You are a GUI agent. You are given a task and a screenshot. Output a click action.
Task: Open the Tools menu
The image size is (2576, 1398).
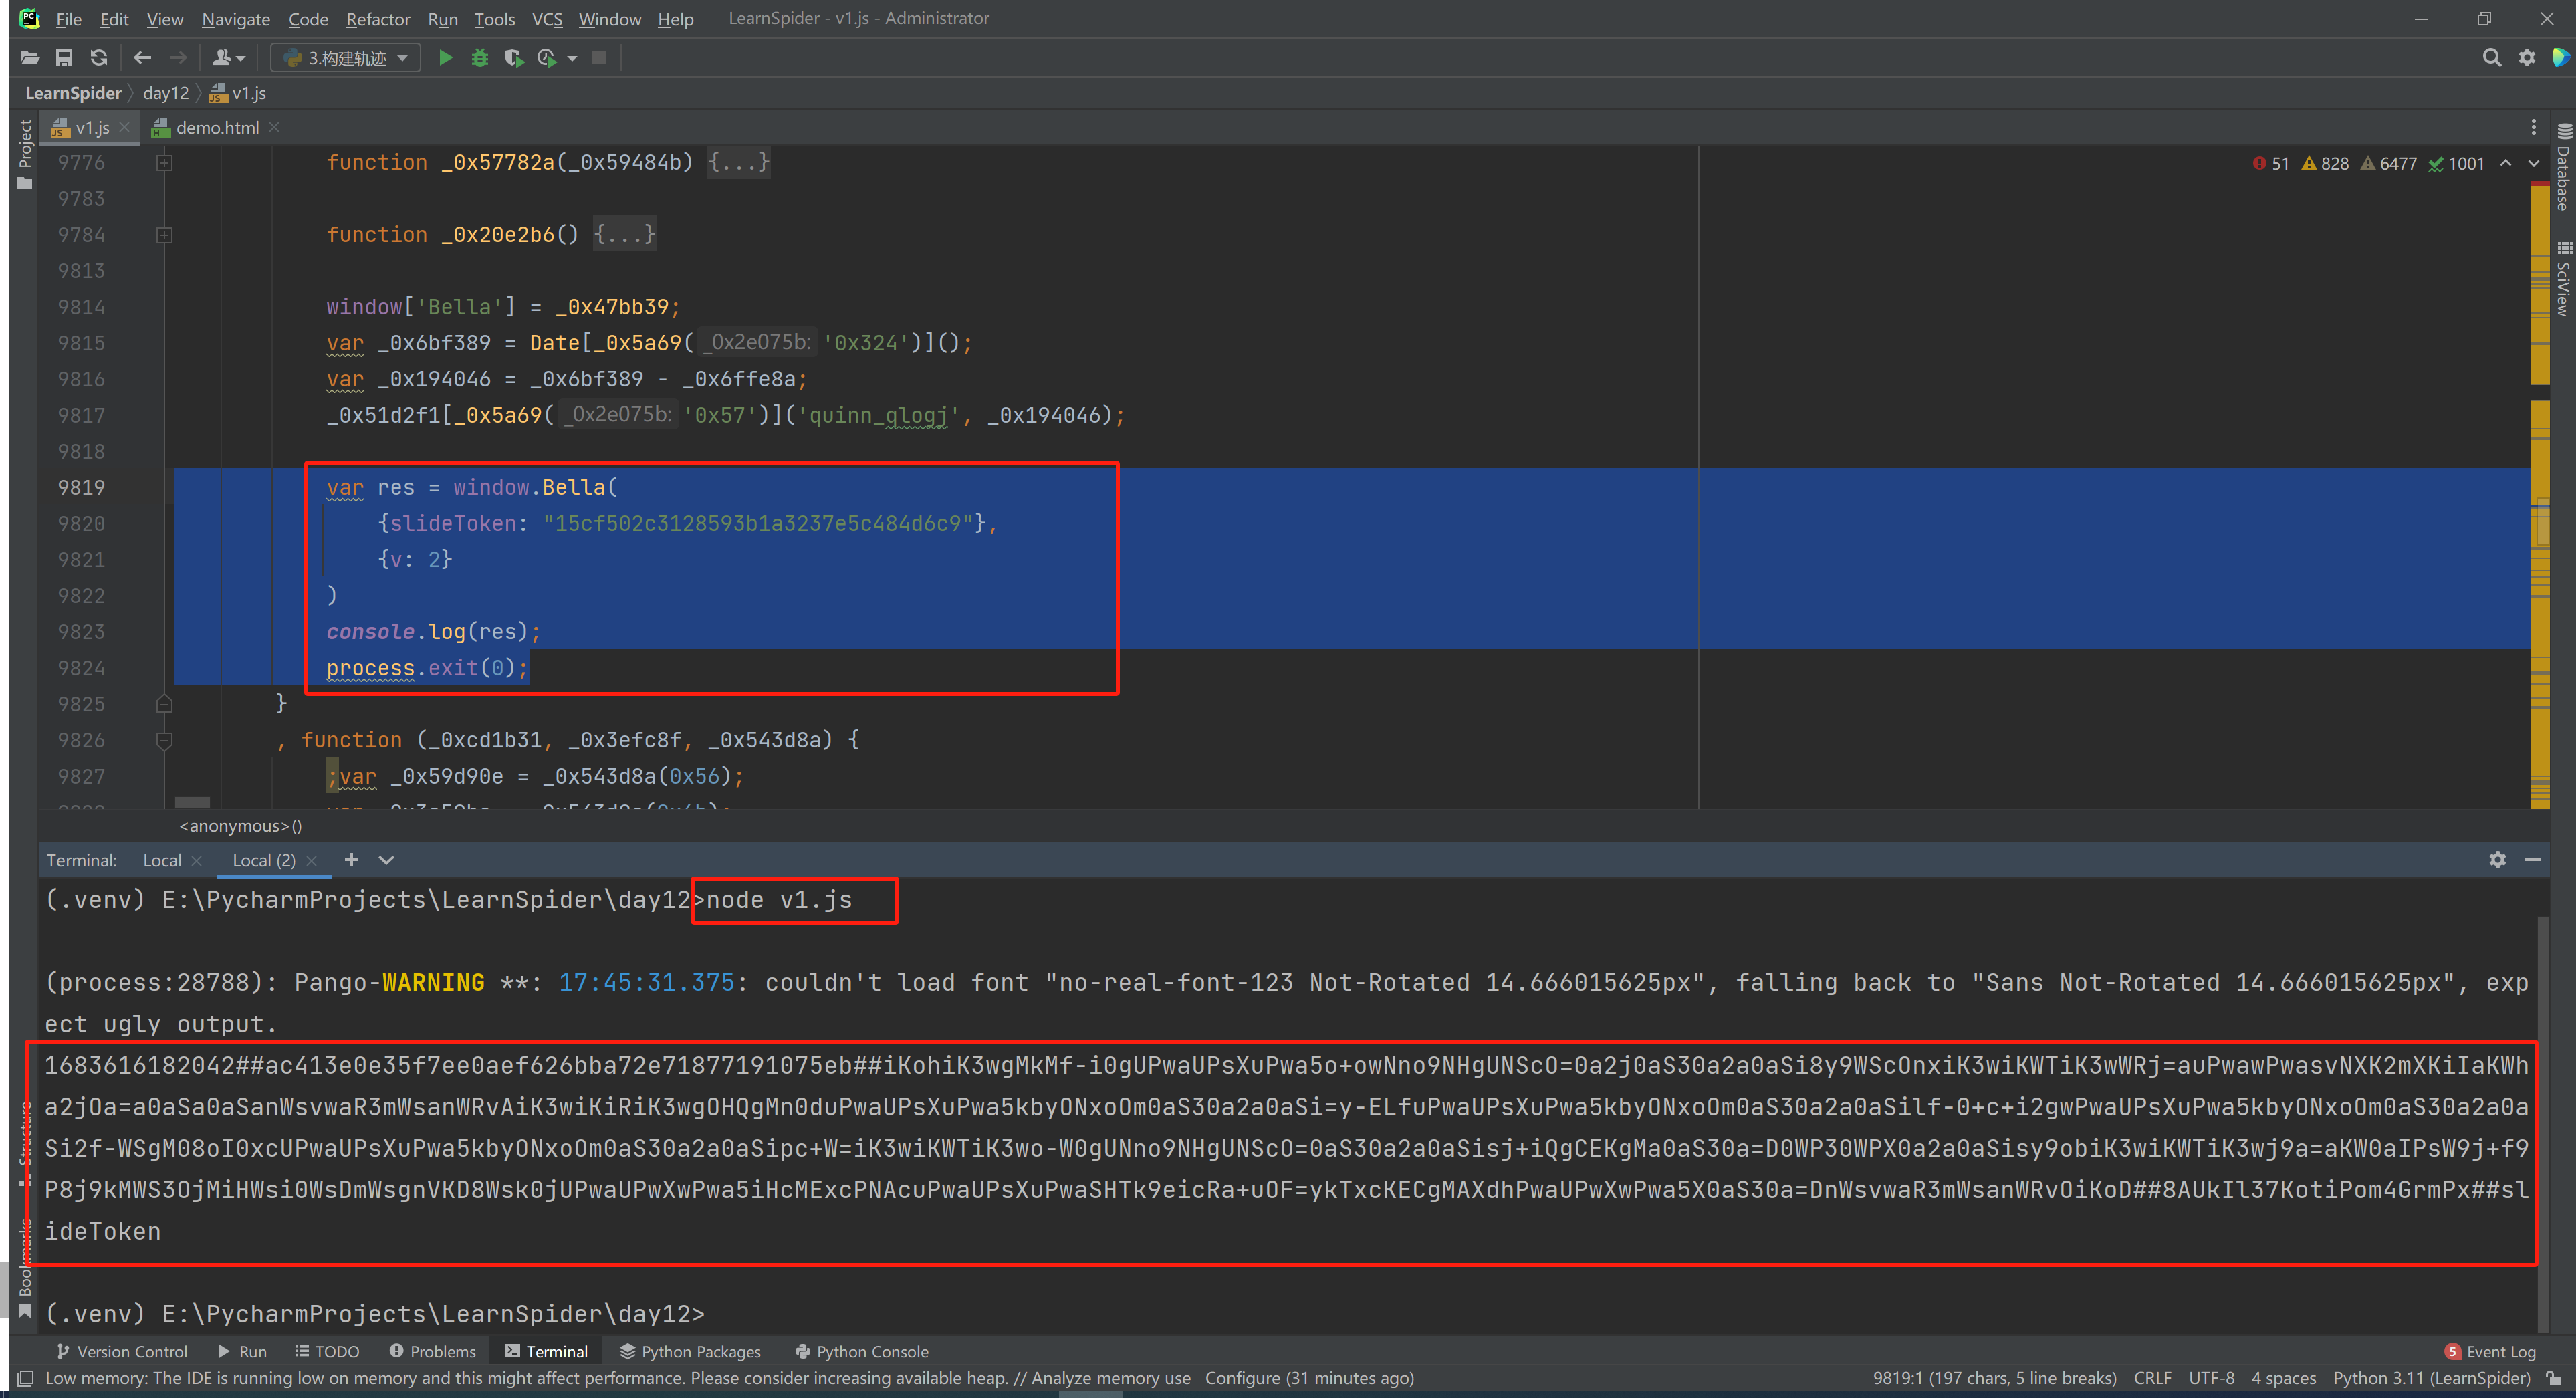(x=494, y=19)
